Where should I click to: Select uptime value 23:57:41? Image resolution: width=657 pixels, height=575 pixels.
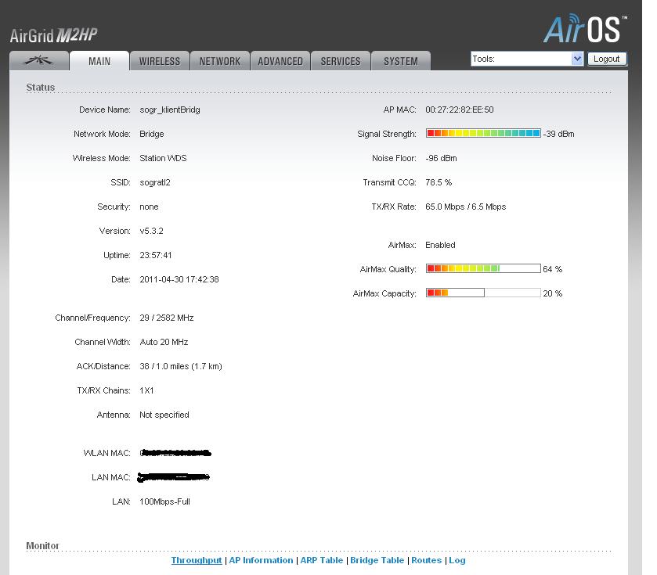[156, 255]
